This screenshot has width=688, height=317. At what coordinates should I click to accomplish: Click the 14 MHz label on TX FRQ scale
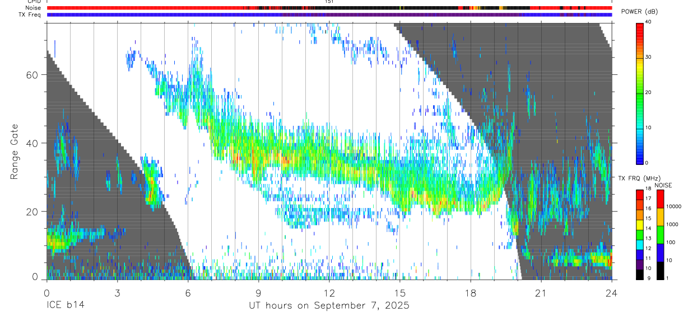[648, 228]
